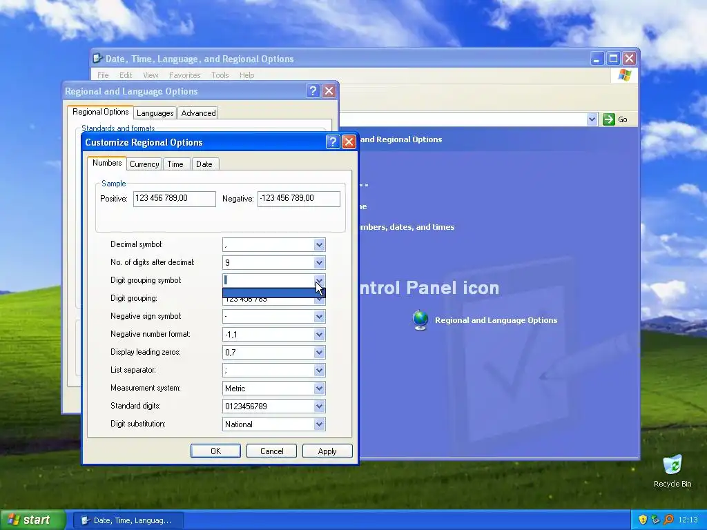Select the Numbers tab
This screenshot has height=530, width=707.
pos(107,163)
